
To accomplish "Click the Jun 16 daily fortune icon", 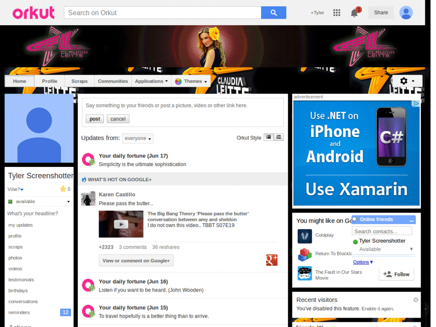I will point(89,286).
